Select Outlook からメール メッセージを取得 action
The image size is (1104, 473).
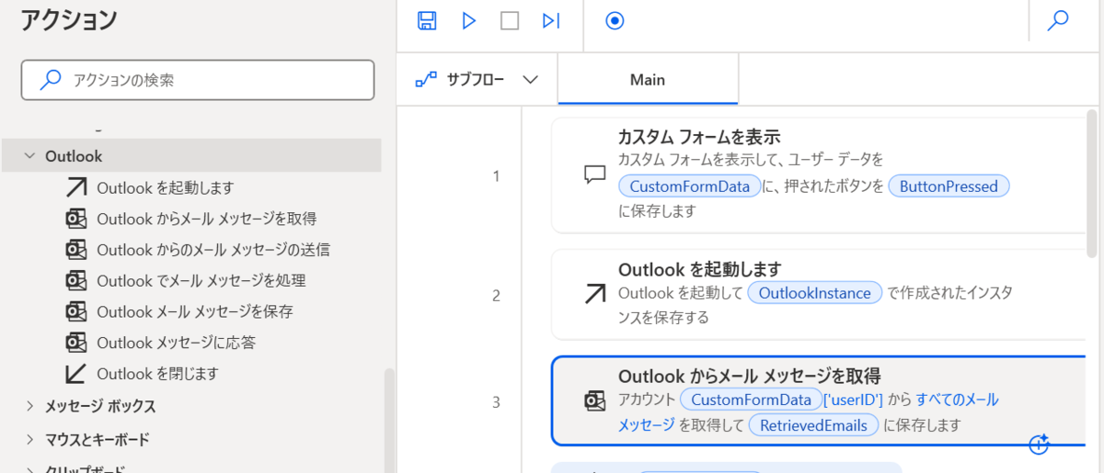[x=191, y=219]
